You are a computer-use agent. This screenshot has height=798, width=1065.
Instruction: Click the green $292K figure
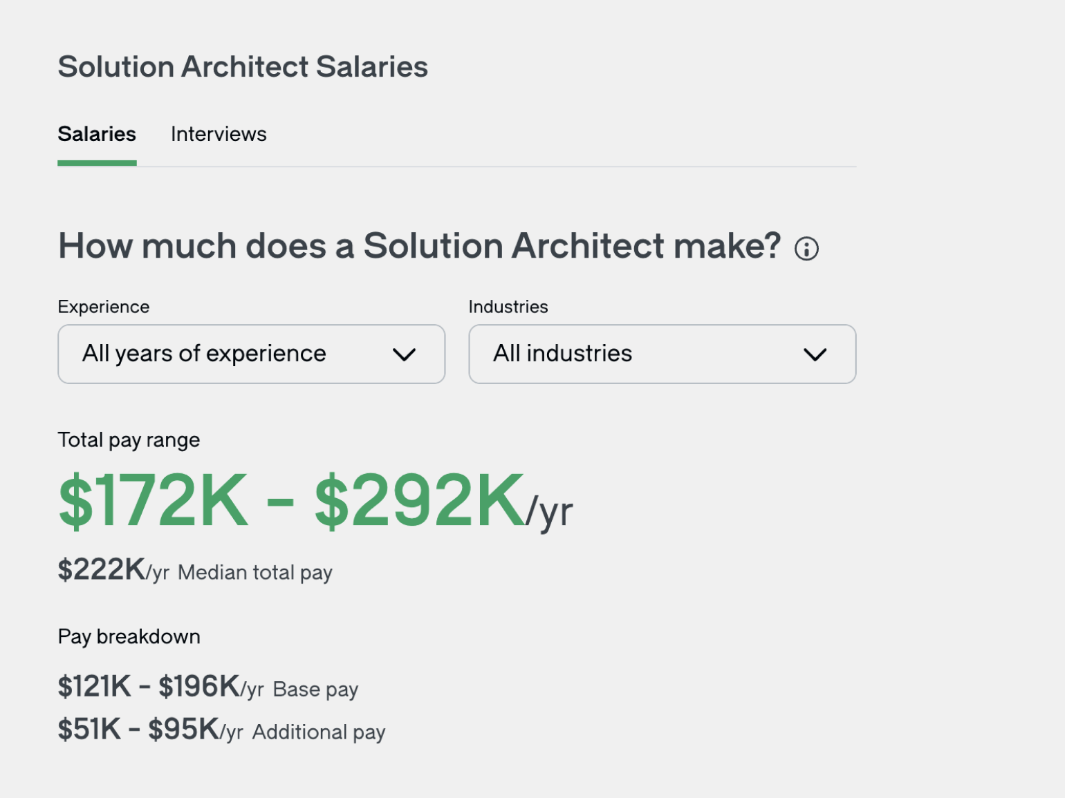pyautogui.click(x=419, y=500)
